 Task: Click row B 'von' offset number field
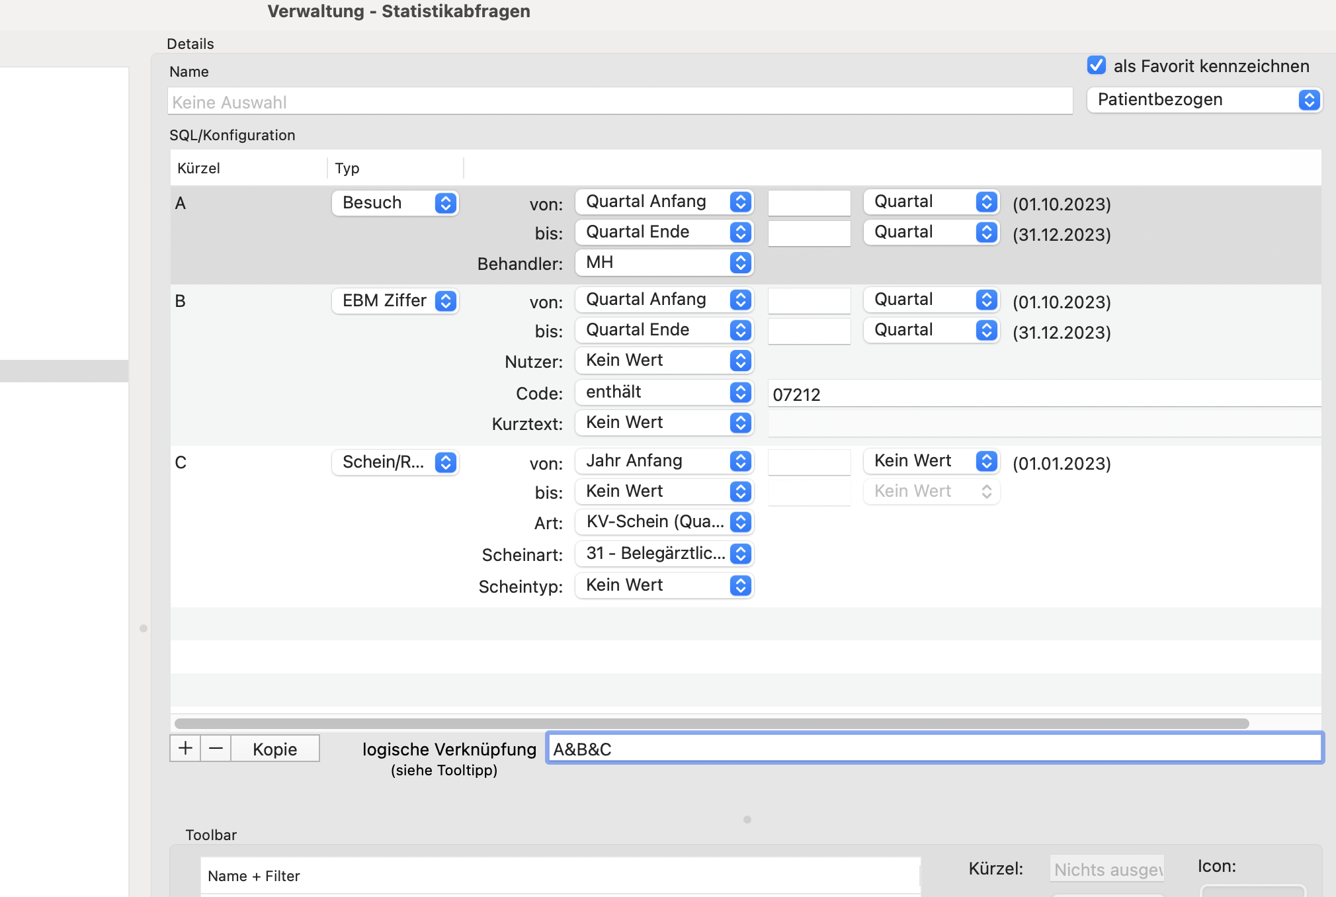coord(809,301)
